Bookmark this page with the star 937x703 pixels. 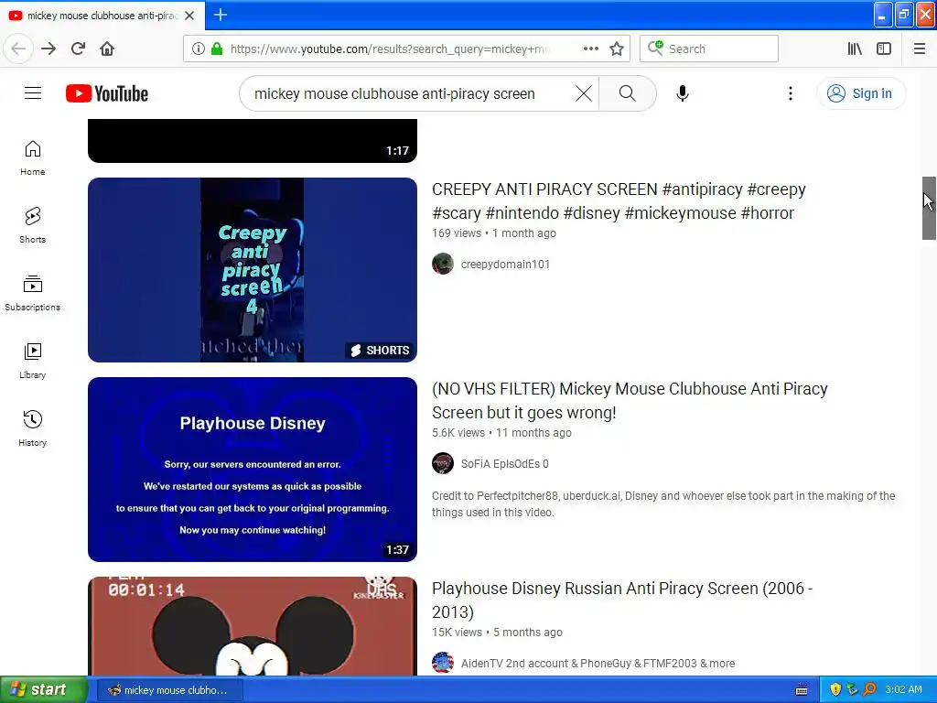tap(617, 49)
